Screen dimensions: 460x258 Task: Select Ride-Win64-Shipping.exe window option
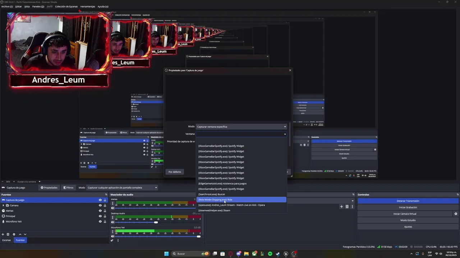pos(241,200)
